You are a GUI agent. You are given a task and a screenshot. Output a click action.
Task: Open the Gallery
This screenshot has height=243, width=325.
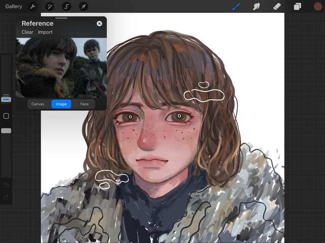(x=14, y=7)
